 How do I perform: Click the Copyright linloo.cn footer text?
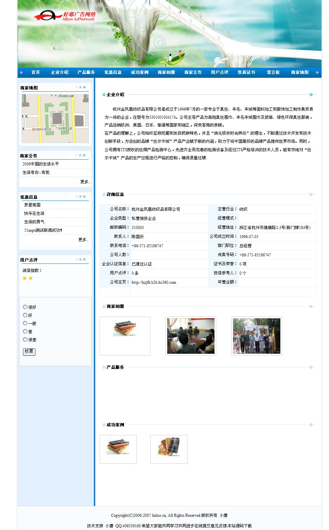click(169, 515)
